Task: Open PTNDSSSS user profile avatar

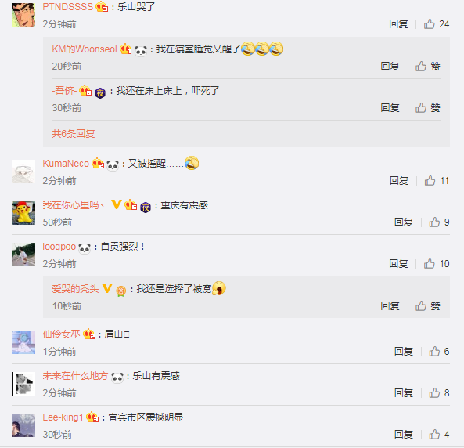Action: coord(23,15)
